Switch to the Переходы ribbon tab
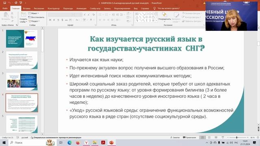The height and width of the screenshot is (146, 260). click(x=68, y=9)
